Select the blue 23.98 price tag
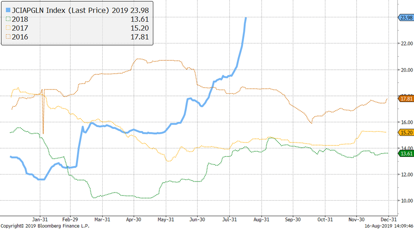 pyautogui.click(x=405, y=17)
